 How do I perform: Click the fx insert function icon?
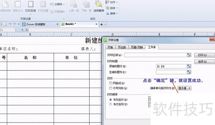click(x=26, y=30)
